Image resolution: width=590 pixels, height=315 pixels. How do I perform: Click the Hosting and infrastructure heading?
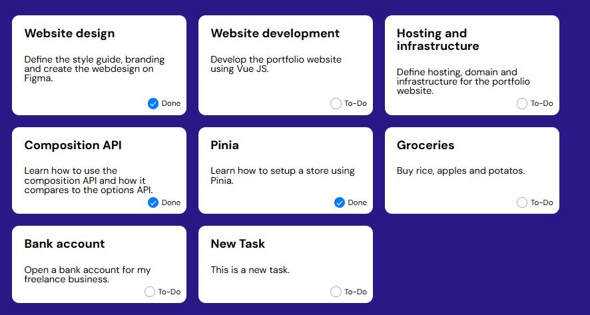coord(438,39)
